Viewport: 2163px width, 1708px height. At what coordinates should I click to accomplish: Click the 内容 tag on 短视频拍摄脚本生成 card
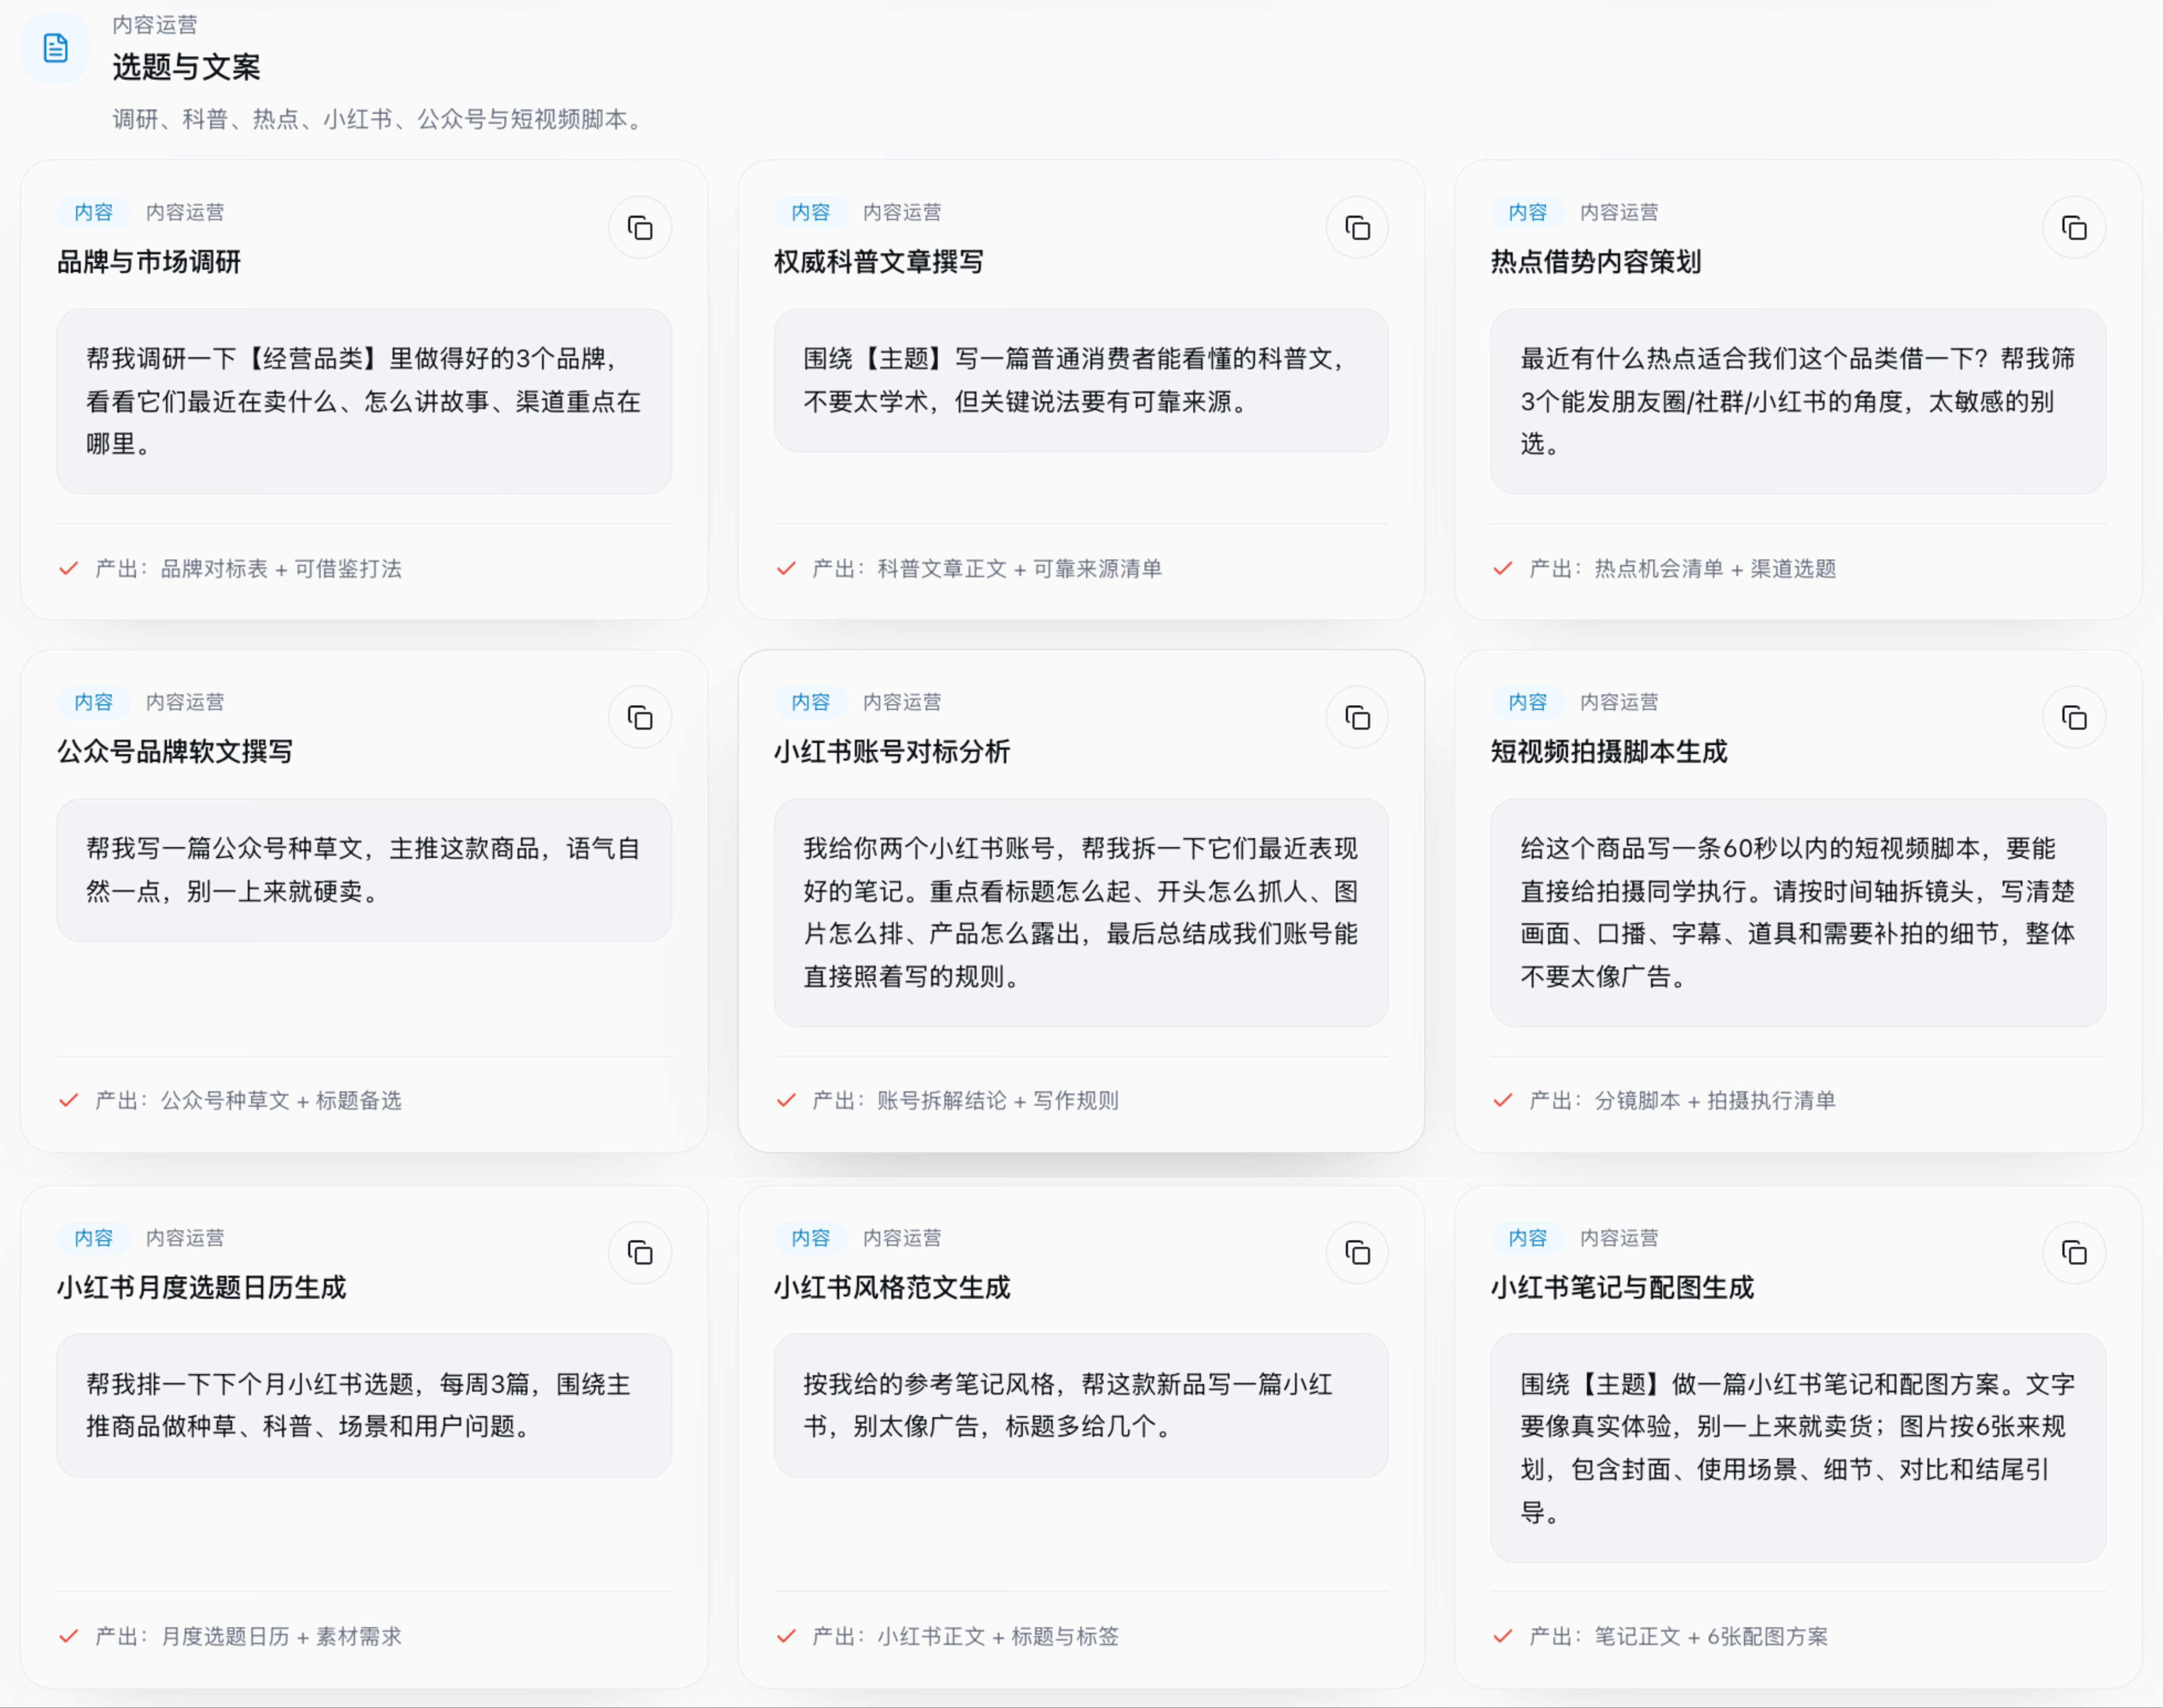(x=1528, y=702)
